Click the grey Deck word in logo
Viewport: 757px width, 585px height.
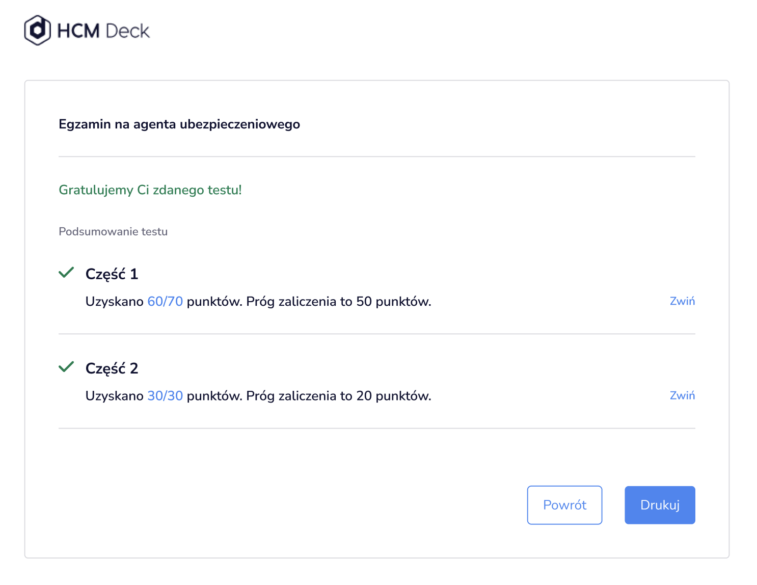(128, 31)
